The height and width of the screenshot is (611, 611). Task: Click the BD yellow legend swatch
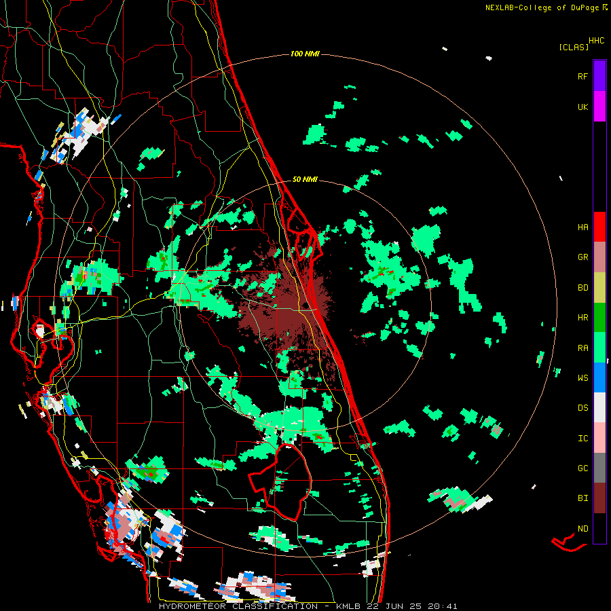click(x=599, y=288)
